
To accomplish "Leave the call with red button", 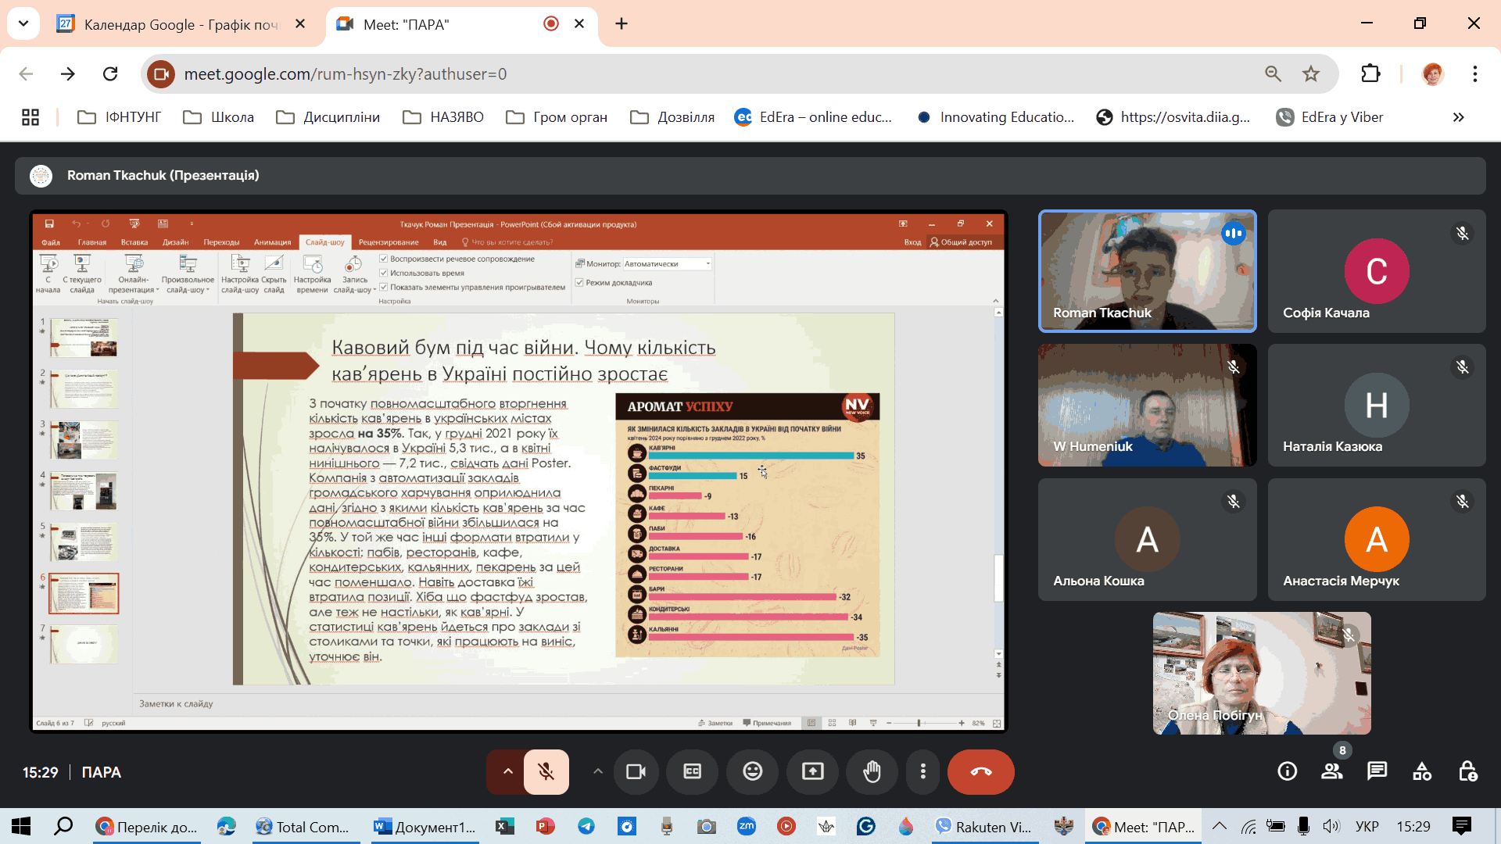I will 980,772.
